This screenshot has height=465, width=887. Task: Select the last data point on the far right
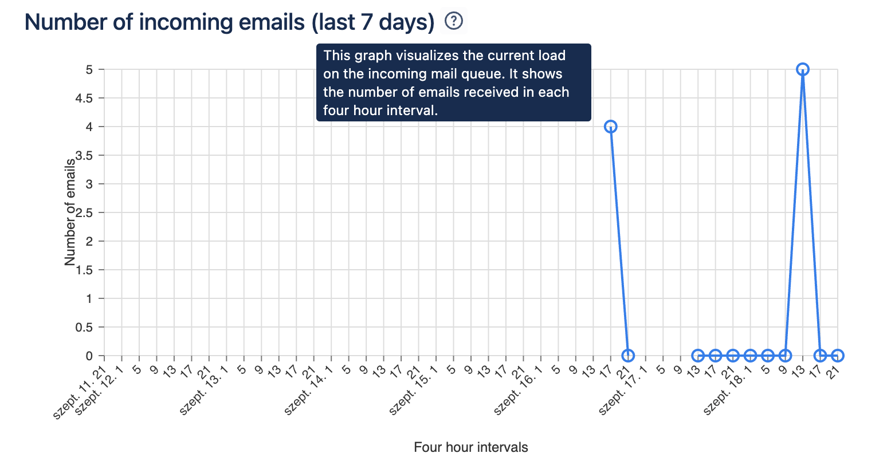coord(838,356)
